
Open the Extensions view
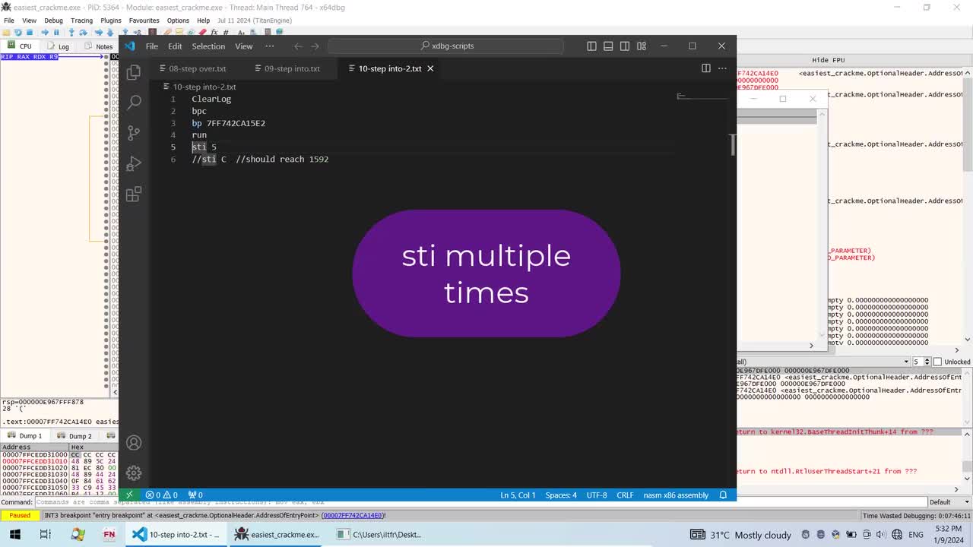(134, 194)
